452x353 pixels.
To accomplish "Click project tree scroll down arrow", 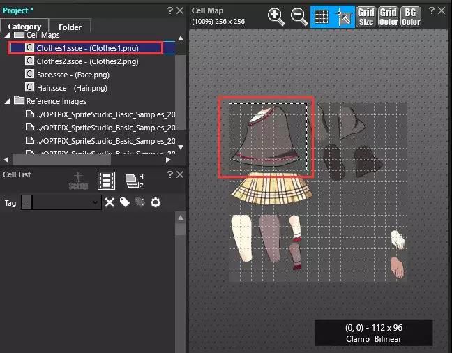I will 181,147.
